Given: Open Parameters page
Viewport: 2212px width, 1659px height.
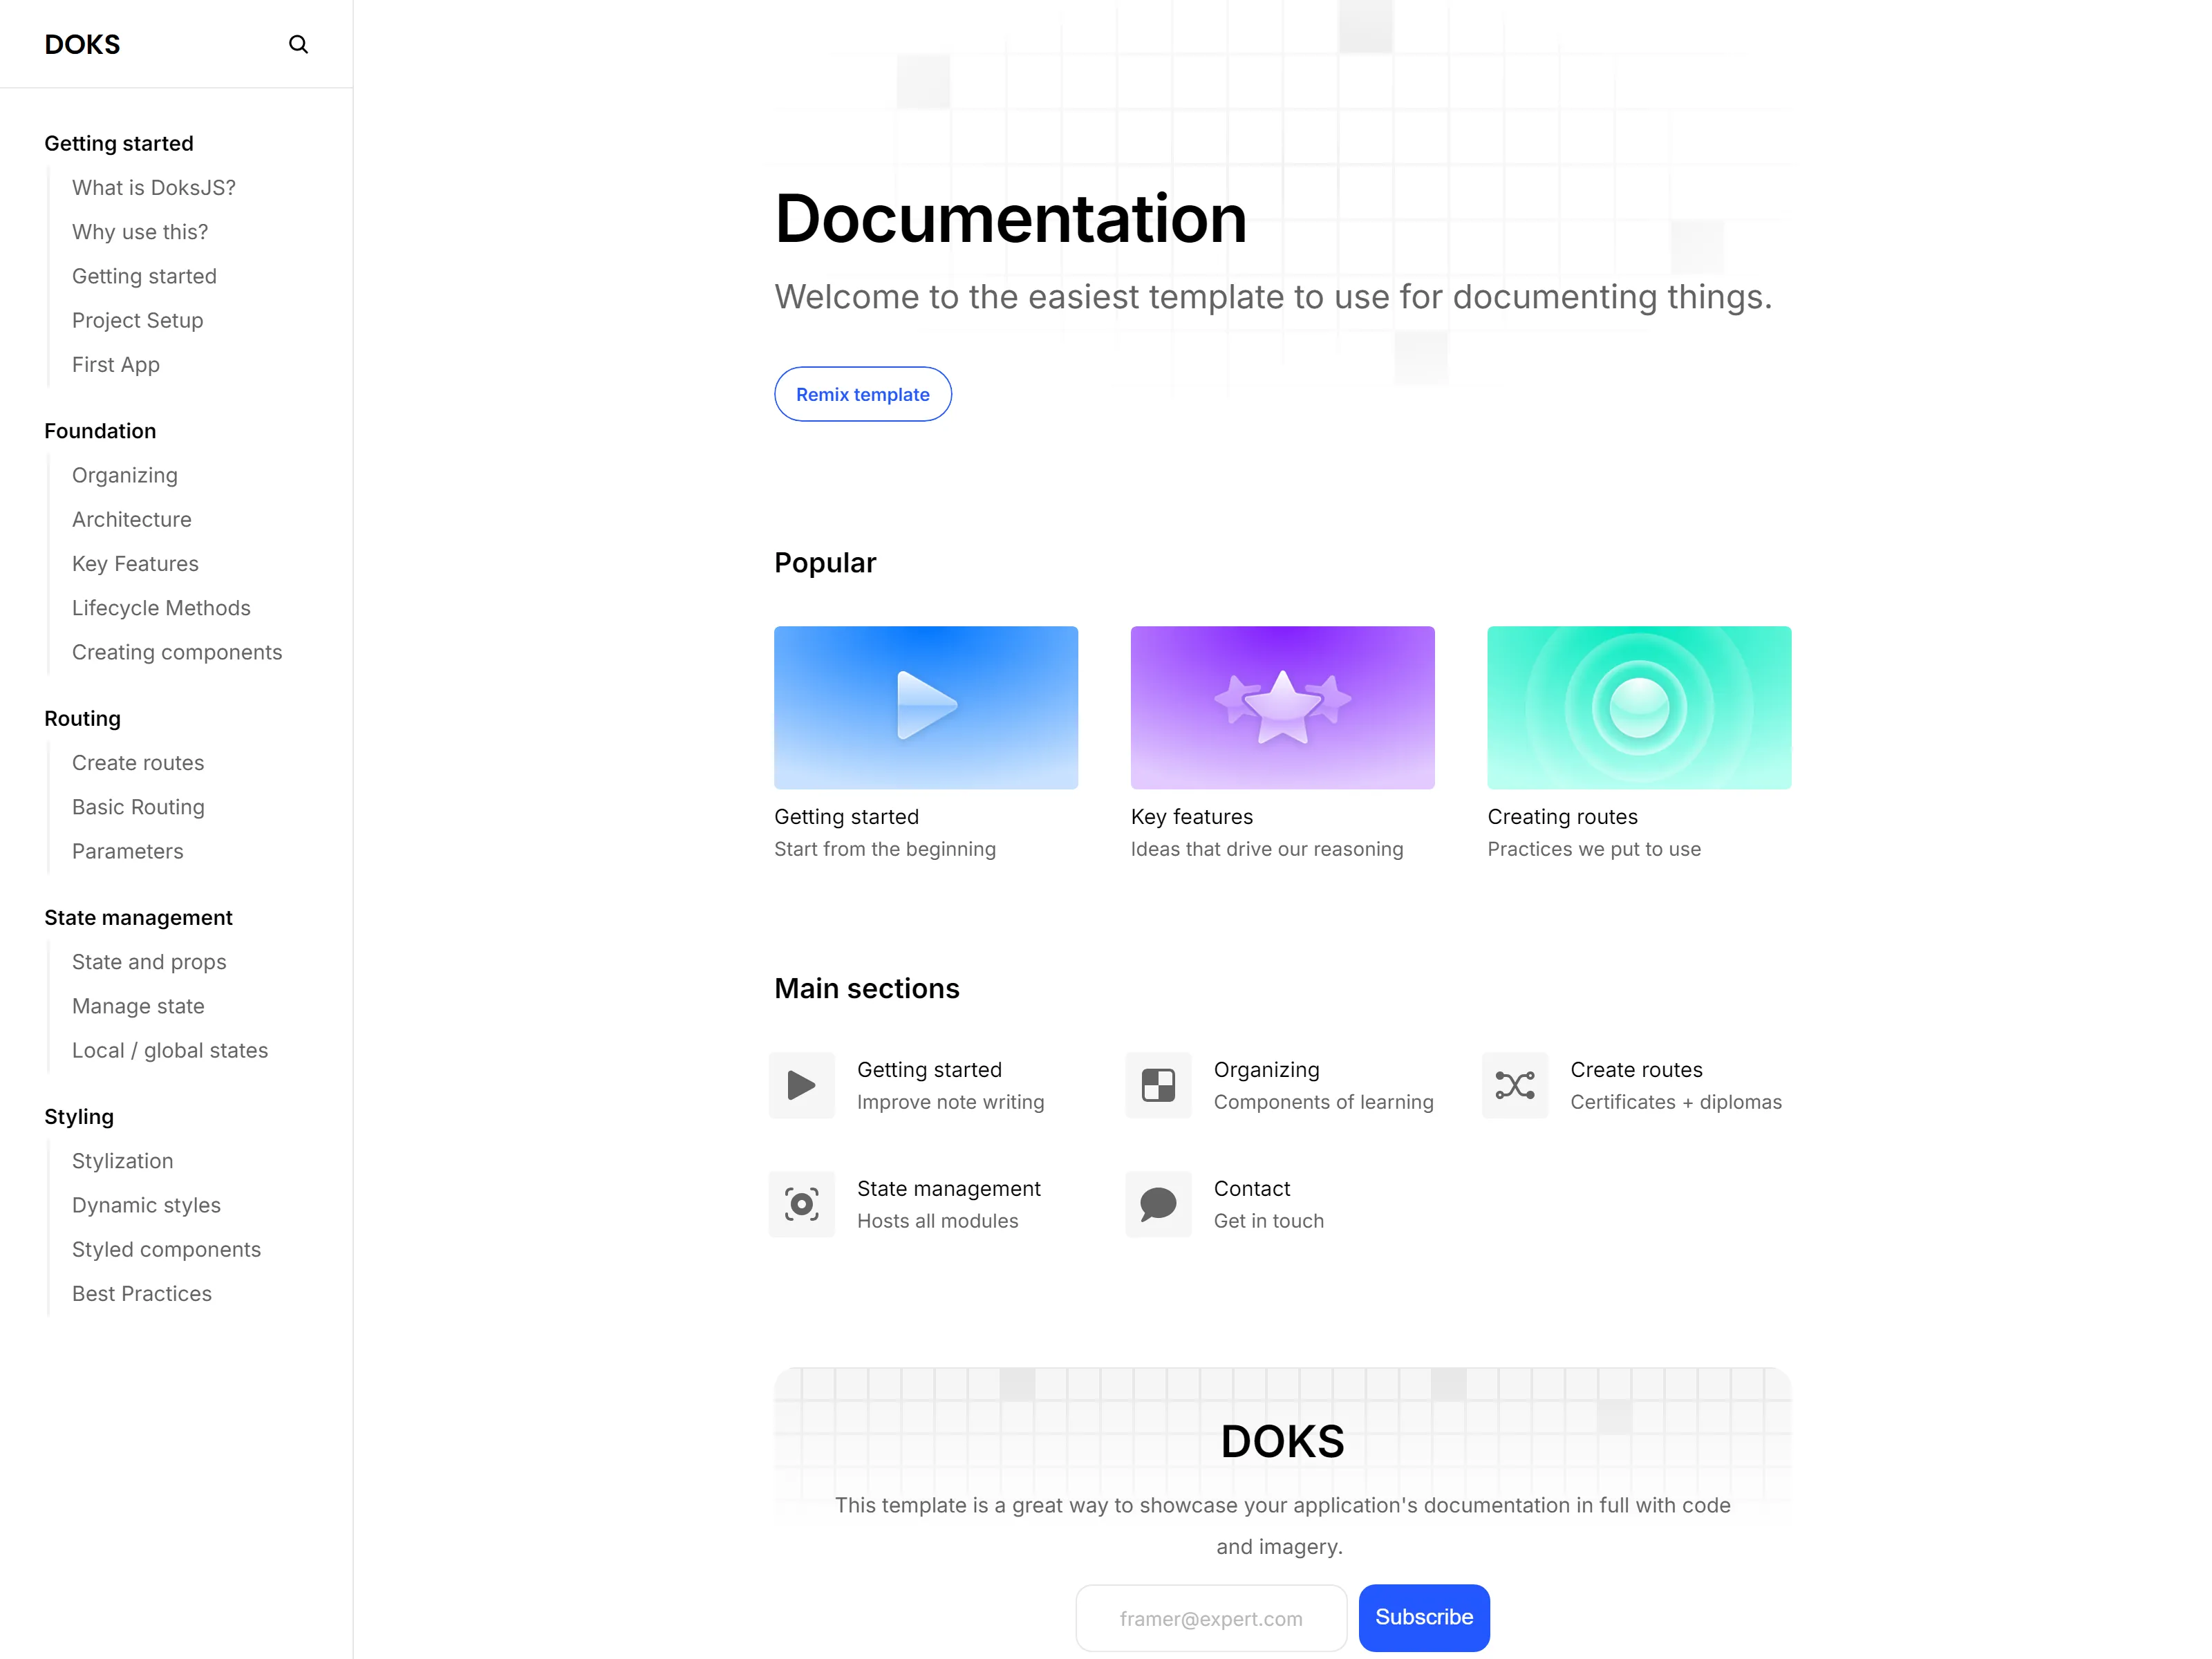Looking at the screenshot, I should click(128, 851).
